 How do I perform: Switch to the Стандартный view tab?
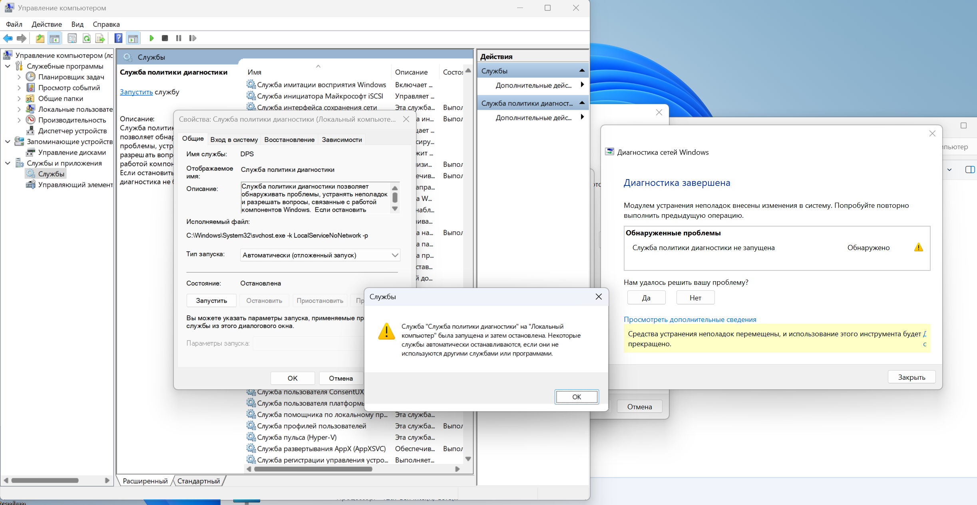point(199,481)
